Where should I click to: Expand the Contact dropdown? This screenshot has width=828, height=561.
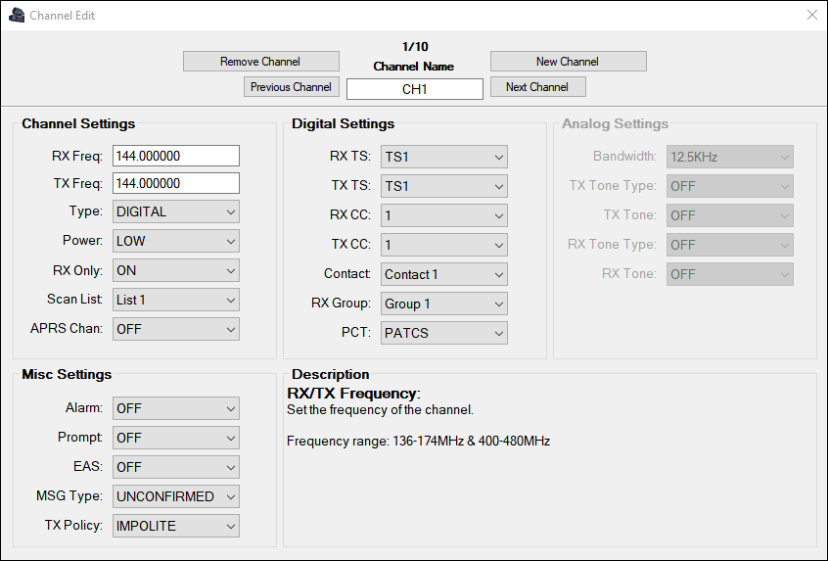click(x=444, y=274)
